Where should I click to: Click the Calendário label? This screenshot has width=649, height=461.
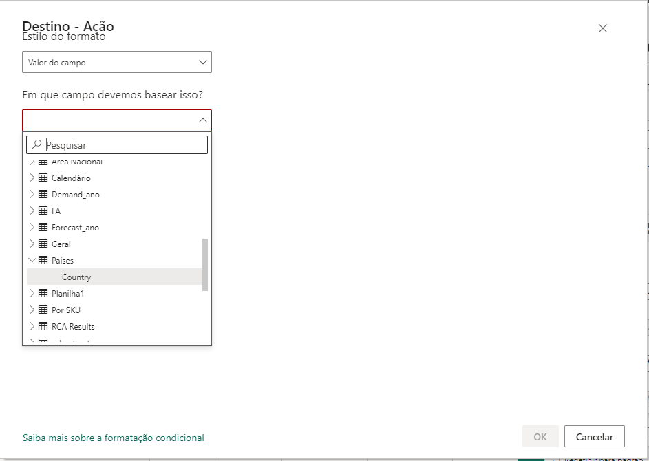coord(71,178)
